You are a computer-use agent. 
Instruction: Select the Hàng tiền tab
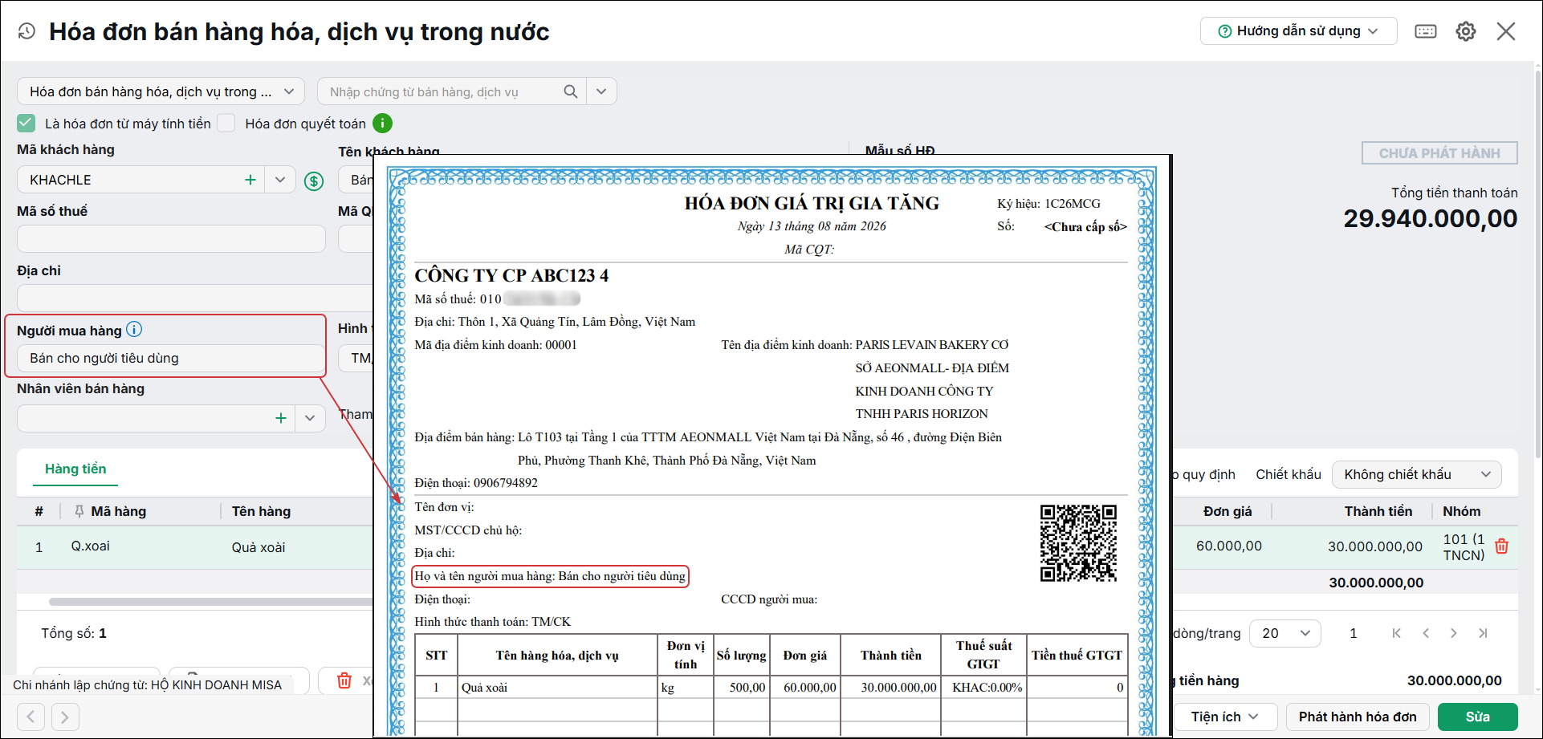[x=75, y=469]
